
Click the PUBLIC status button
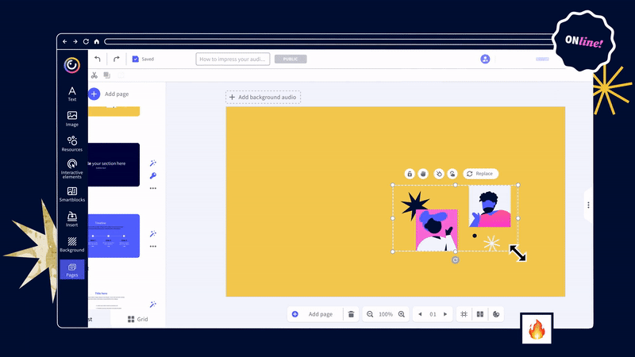pos(291,59)
